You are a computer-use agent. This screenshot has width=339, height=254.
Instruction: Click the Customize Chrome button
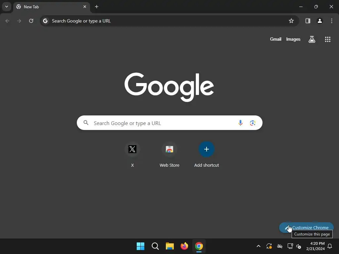pyautogui.click(x=306, y=228)
